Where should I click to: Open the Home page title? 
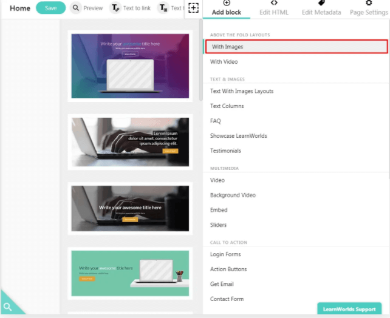coord(20,8)
